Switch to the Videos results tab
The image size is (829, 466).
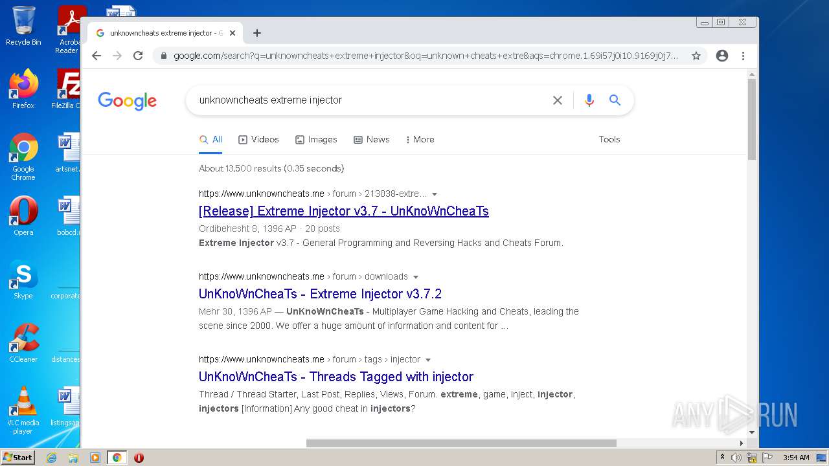coord(258,139)
